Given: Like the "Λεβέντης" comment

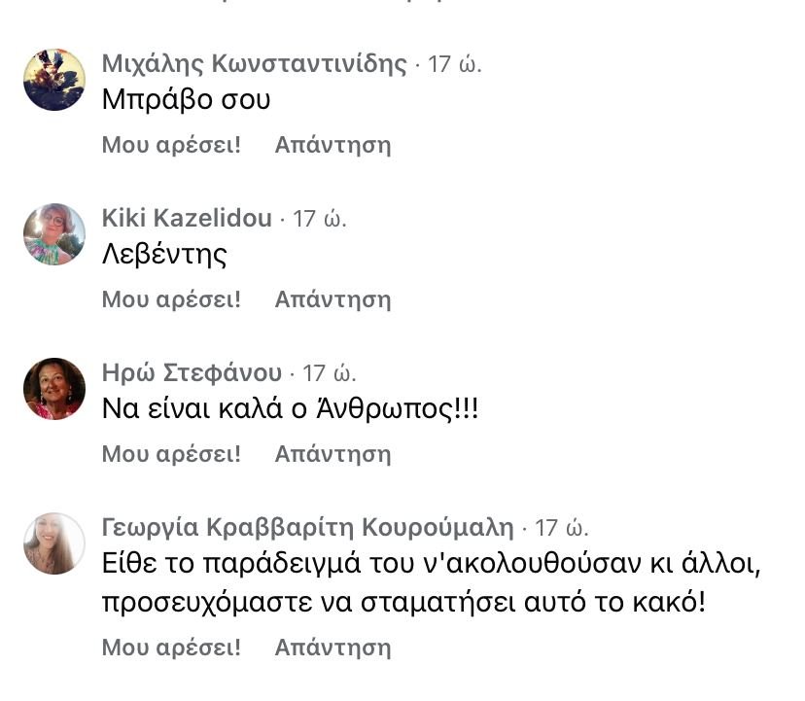Looking at the screenshot, I should [171, 299].
